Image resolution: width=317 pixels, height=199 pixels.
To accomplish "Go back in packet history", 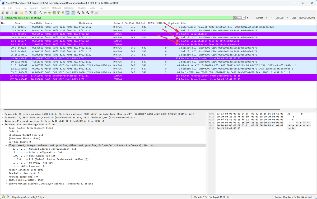I will [45, 12].
